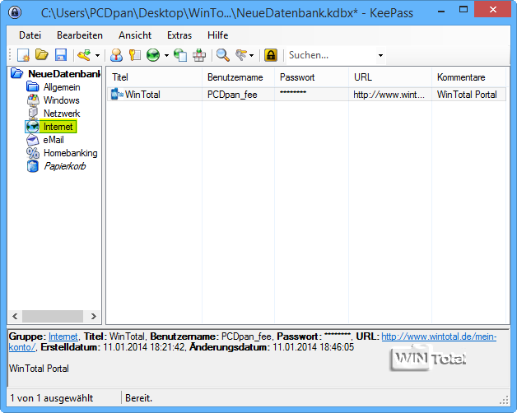Viewport: 517px width, 413px height.
Task: Copy password with the key-clipboard icon
Action: (x=135, y=55)
